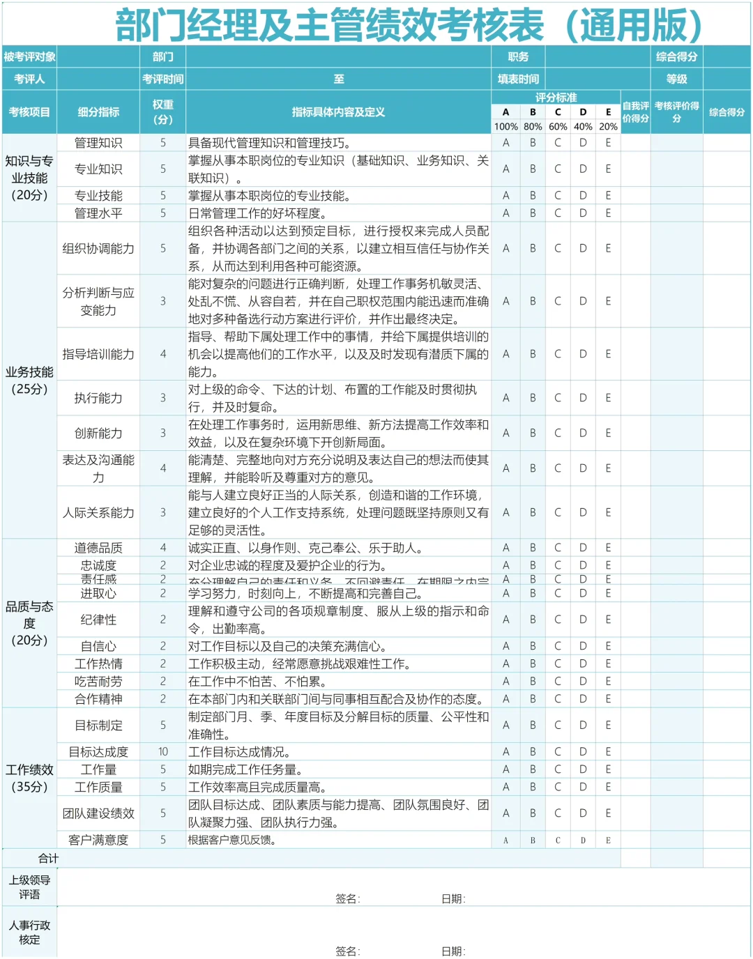The width and height of the screenshot is (753, 959).
Task: Choose rating D in the 团队建设绩效 row
Action: [583, 813]
